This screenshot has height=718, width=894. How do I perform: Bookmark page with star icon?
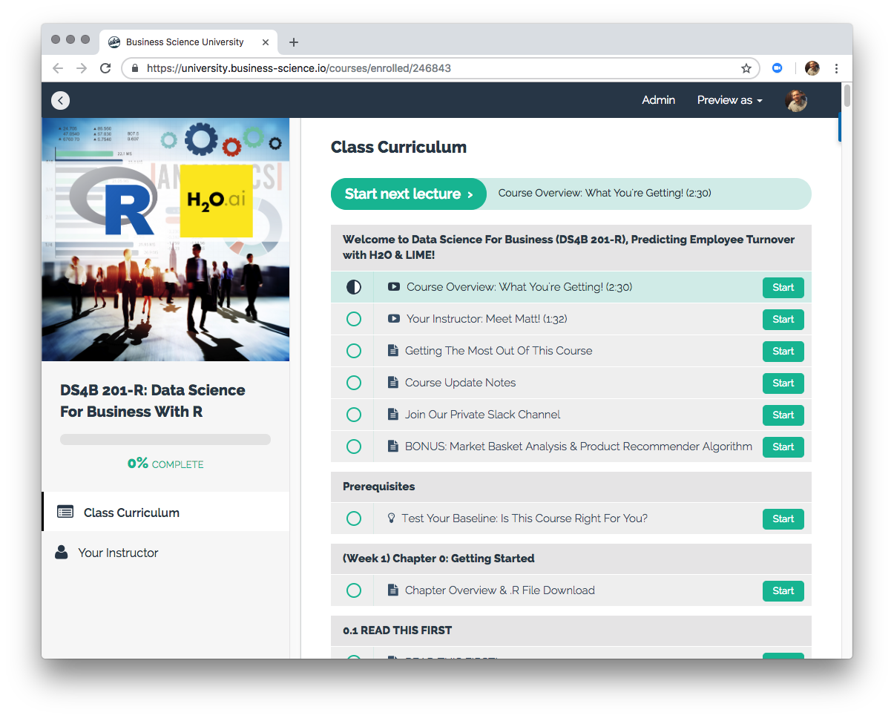click(746, 68)
